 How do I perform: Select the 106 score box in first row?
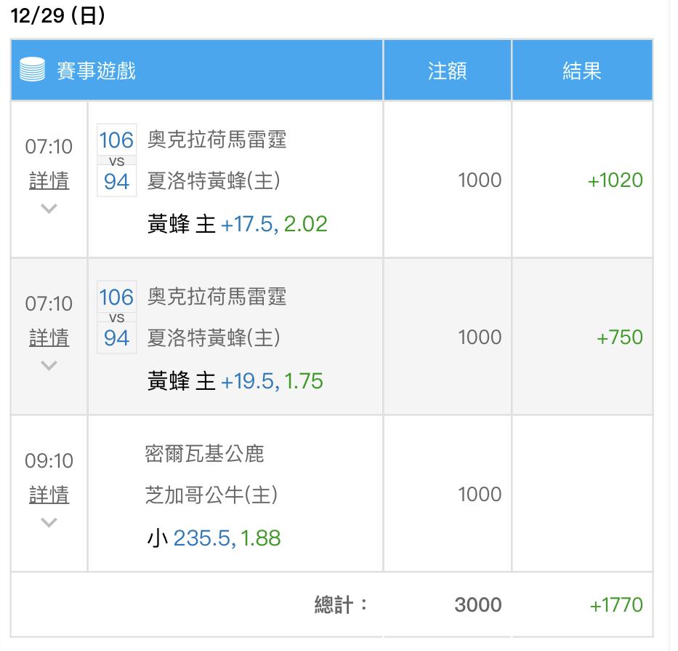pyautogui.click(x=116, y=140)
